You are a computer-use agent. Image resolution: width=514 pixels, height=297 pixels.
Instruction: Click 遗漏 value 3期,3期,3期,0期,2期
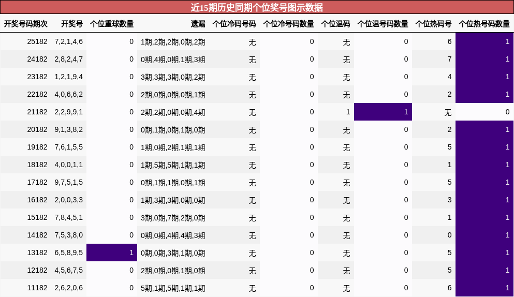click(x=173, y=77)
